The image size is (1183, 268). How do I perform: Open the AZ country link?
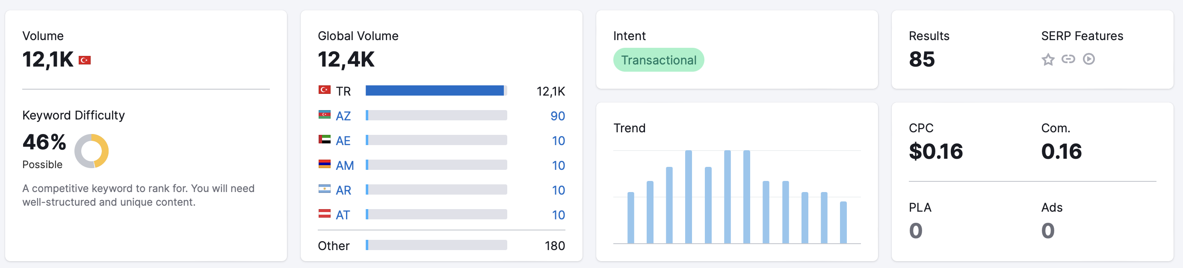click(x=343, y=116)
